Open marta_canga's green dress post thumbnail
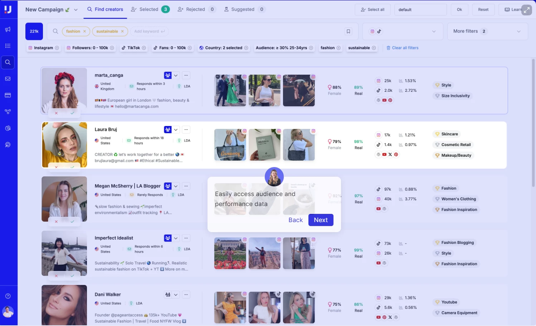536x326 pixels. [230, 90]
